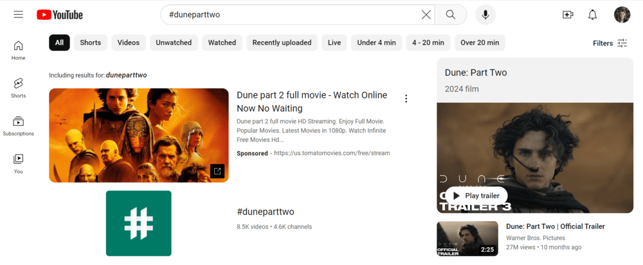Viewport: 643px width, 265px height.
Task: Start voice search with microphone
Action: tap(485, 15)
